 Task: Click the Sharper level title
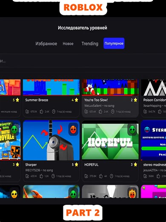pyautogui.click(x=31, y=165)
